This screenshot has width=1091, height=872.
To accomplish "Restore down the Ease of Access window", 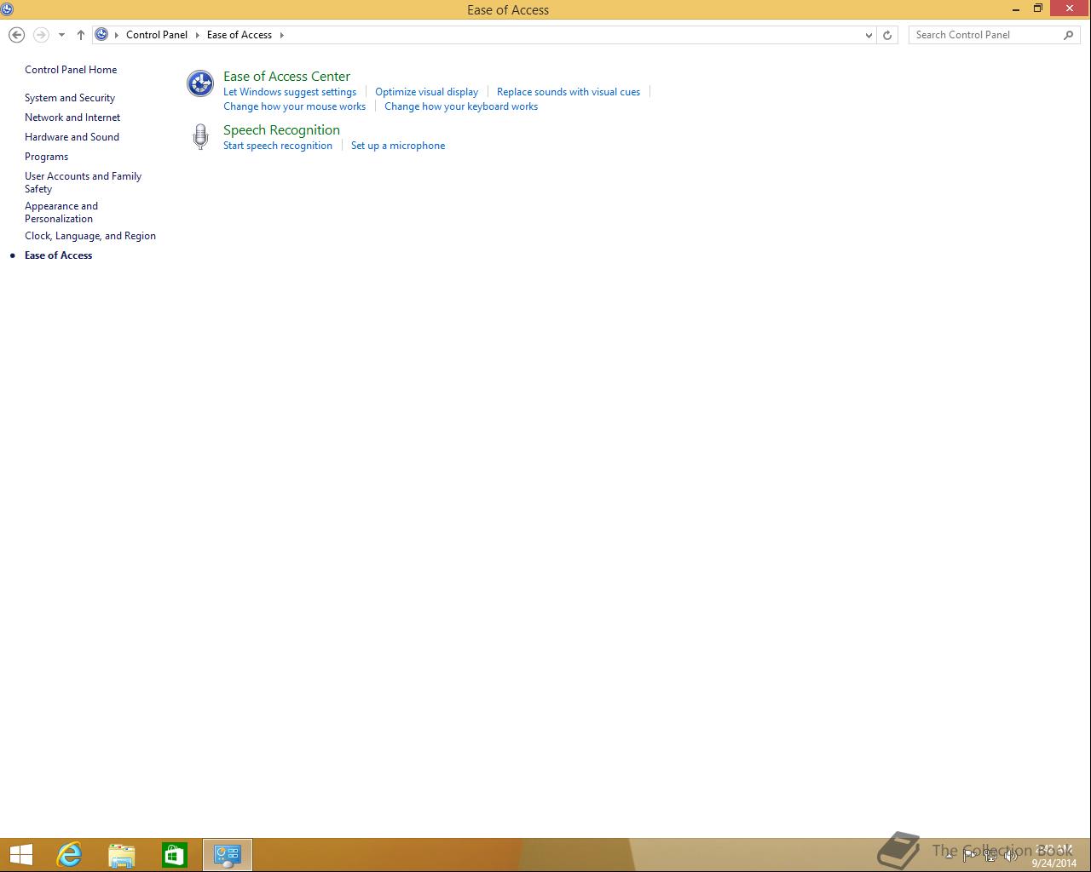I will (1038, 9).
